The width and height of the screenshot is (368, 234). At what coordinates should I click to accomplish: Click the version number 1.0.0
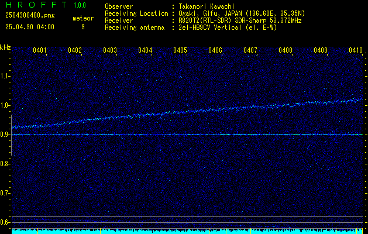[80, 5]
